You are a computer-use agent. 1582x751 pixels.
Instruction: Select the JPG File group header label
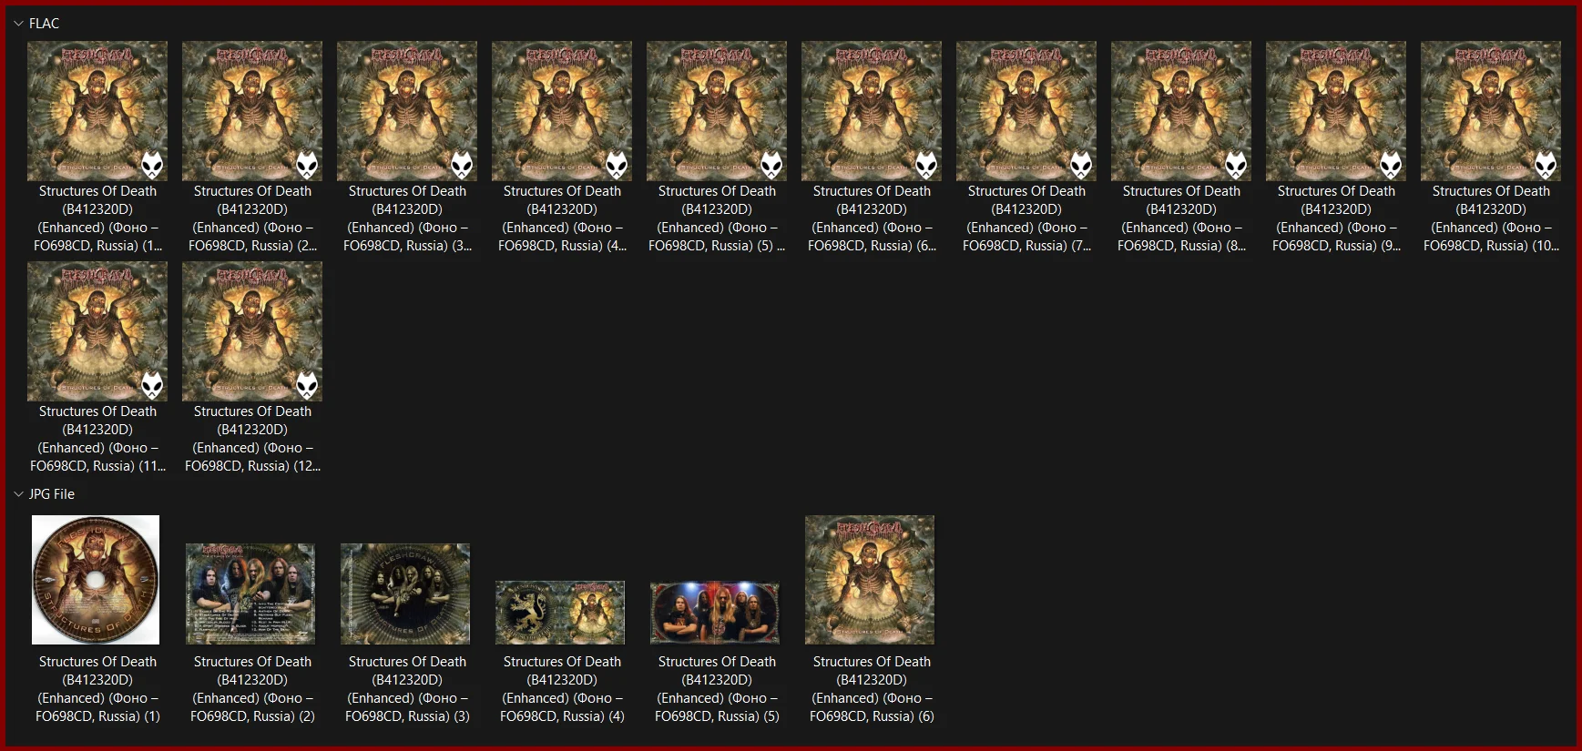(52, 494)
